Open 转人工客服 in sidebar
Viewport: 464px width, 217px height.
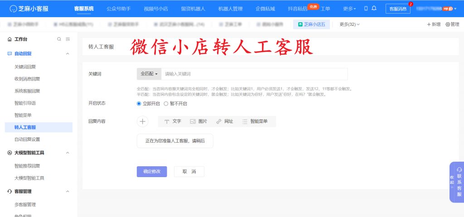coord(39,127)
